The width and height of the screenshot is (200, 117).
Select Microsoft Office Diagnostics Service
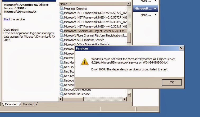(87, 44)
